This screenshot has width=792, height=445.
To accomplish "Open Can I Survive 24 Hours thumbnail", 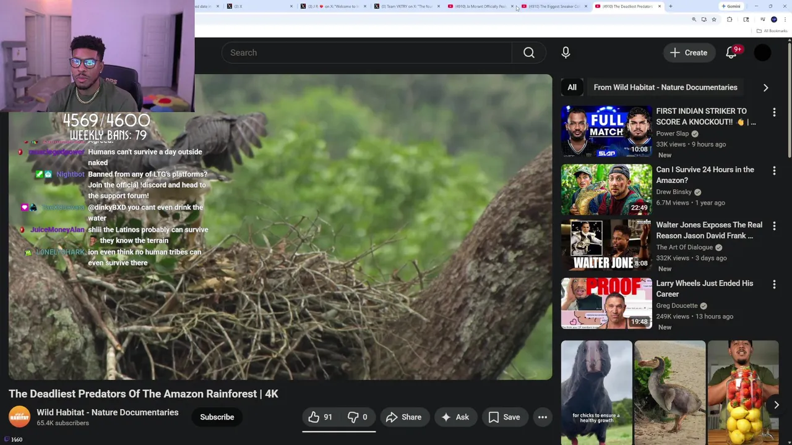I will point(606,189).
